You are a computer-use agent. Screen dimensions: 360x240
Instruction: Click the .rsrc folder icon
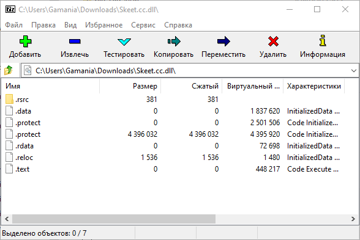[x=9, y=99]
